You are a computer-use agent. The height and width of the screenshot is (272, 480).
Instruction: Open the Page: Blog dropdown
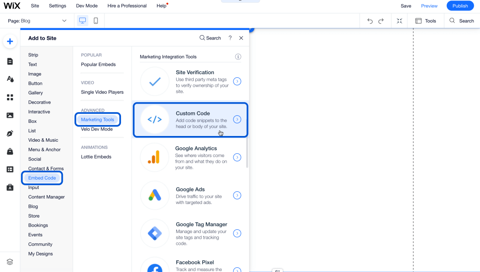point(37,21)
